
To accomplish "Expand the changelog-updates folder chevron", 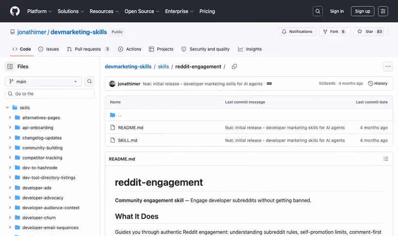I will tap(10, 138).
